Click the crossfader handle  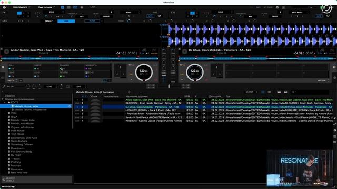coord(169,86)
